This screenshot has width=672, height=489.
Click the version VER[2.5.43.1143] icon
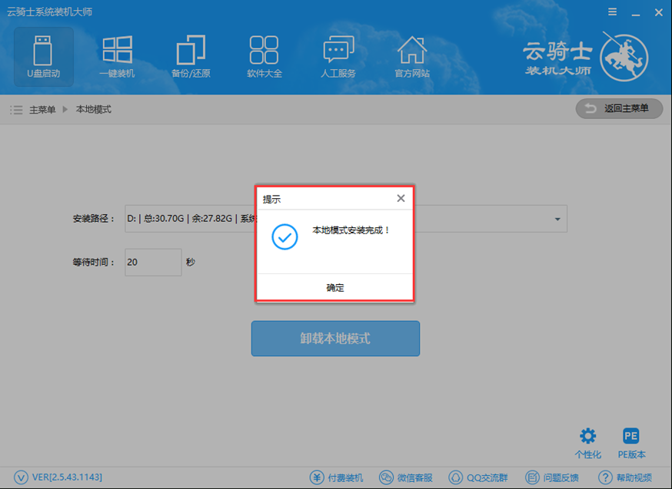click(21, 477)
